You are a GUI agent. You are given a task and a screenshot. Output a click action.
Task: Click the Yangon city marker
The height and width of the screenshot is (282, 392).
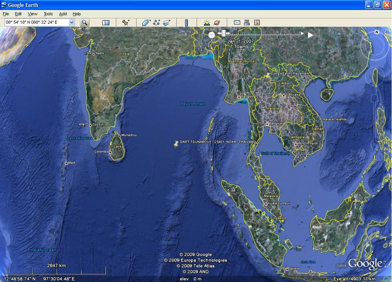(x=239, y=97)
